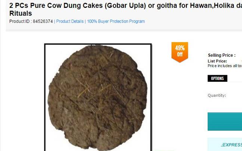Select the black OPTIONS tab
This screenshot has width=242, height=151.
[x=217, y=78]
